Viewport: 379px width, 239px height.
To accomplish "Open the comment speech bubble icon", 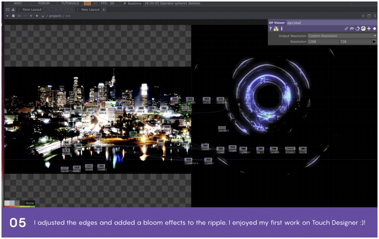I will [x=352, y=29].
